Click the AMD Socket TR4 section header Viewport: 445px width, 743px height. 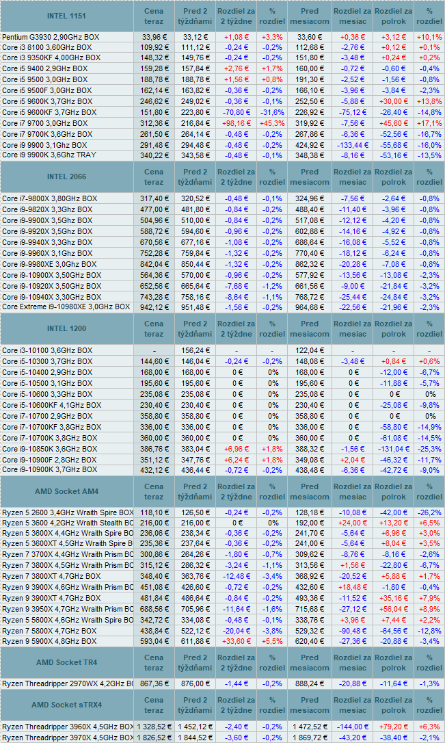tap(67, 662)
